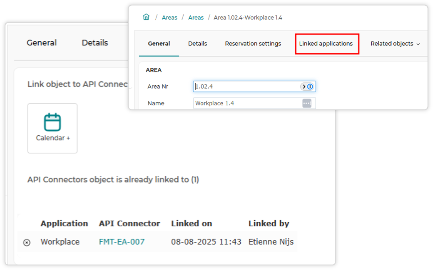Screen dimensions: 433x270
Task: Click the second Areas breadcrumb link
Action: coord(196,17)
